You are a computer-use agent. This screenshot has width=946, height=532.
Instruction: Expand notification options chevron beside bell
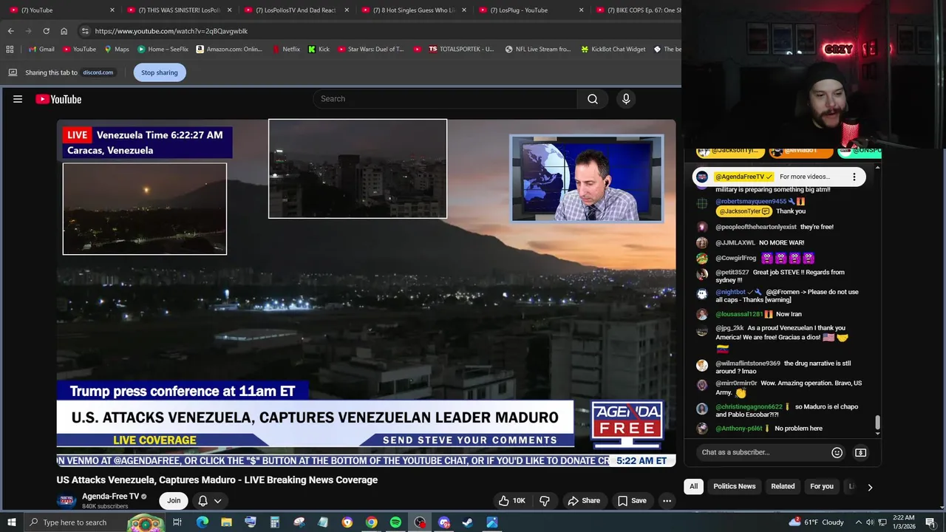click(217, 501)
